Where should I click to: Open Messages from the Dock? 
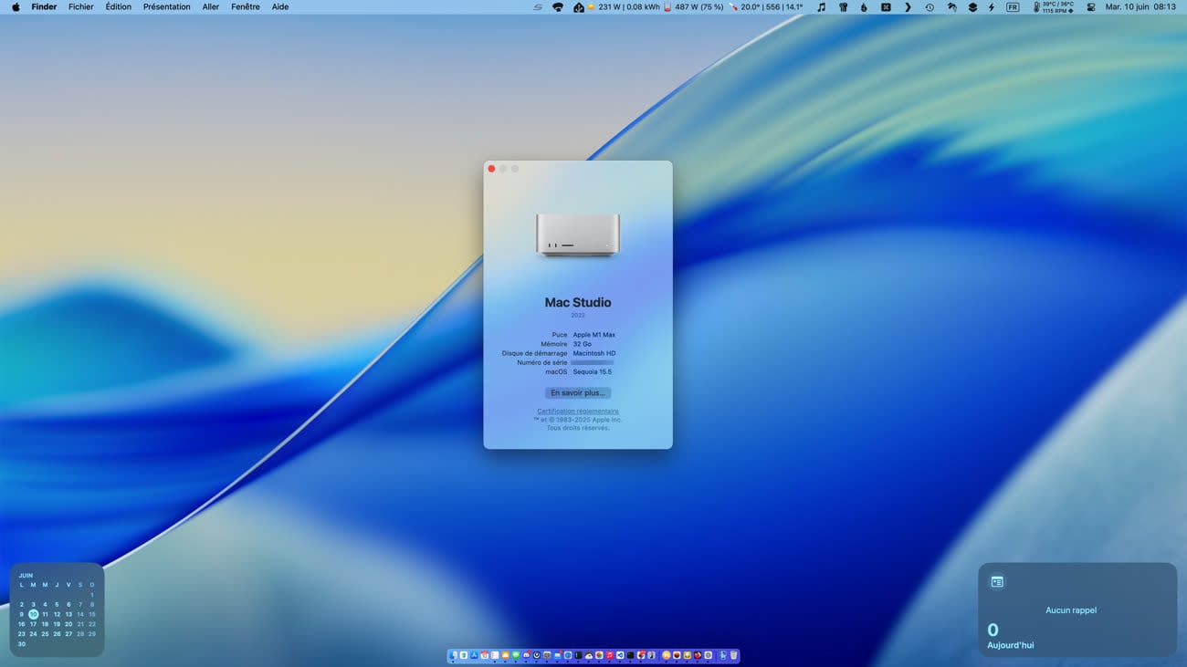516,655
